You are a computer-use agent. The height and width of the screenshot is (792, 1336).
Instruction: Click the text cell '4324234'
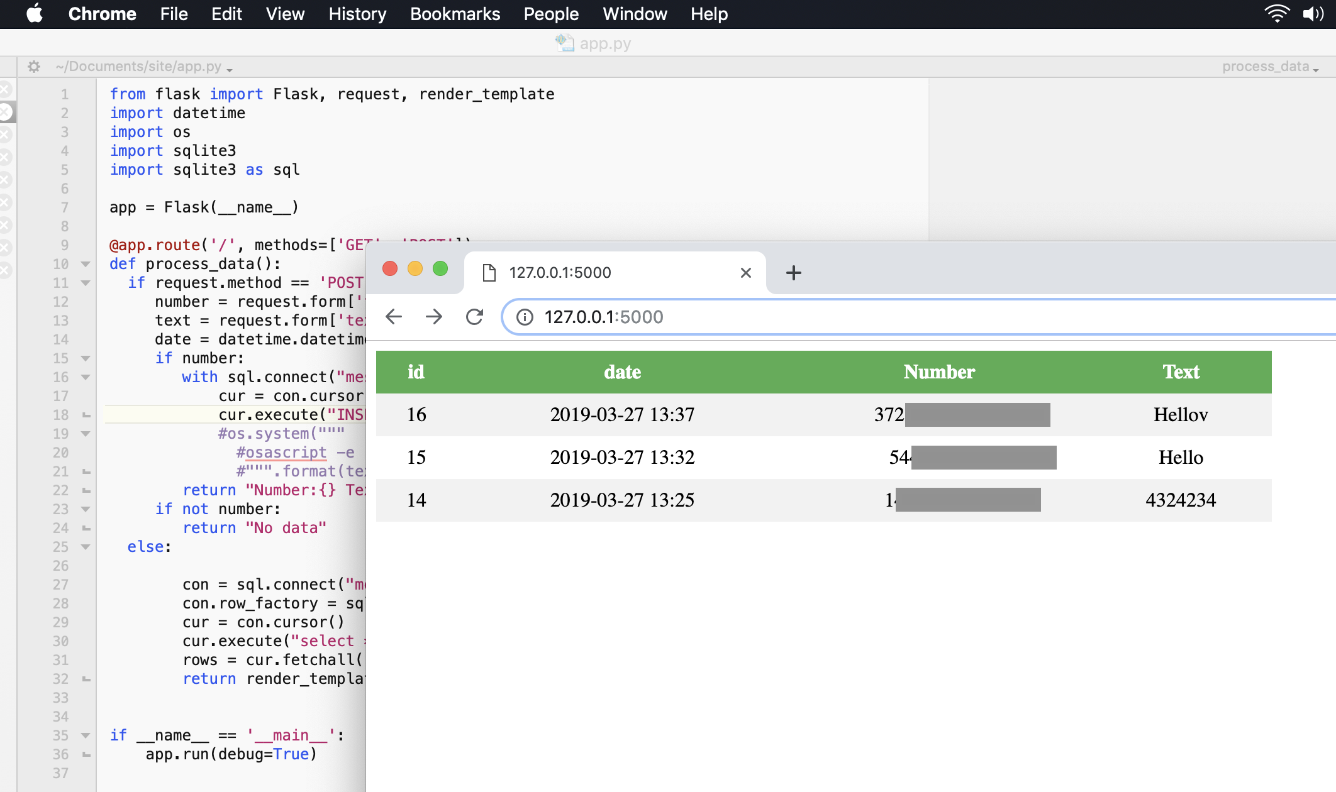[1181, 500]
